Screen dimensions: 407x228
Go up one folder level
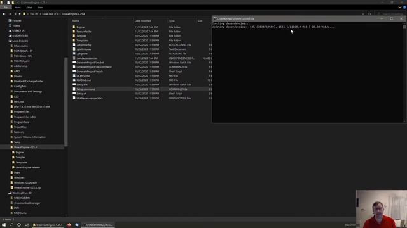coord(20,14)
